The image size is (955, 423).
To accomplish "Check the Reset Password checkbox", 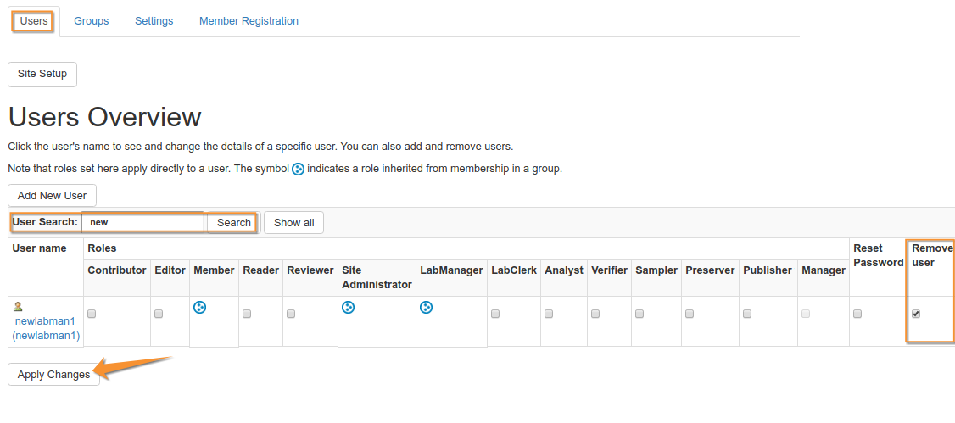I will coord(857,314).
